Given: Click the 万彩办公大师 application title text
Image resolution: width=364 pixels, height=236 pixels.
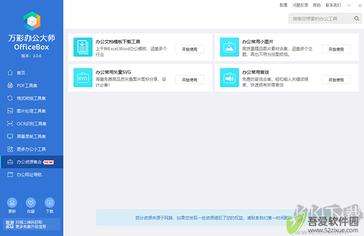Looking at the screenshot, I should click(x=32, y=38).
